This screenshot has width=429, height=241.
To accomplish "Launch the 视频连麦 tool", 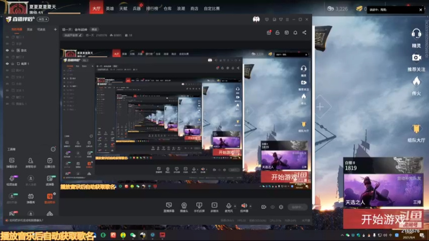I will [x=12, y=180].
